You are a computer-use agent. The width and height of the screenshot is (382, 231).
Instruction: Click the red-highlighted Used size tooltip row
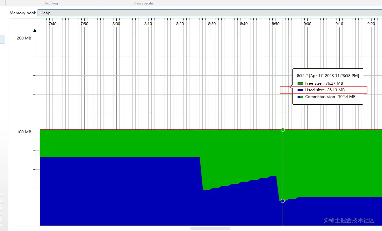tap(323, 90)
